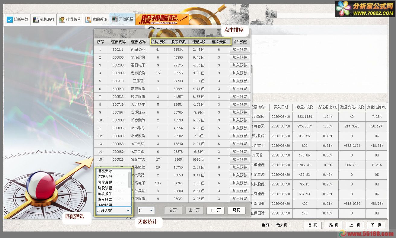Click the 证券名称 column header
Image resolution: width=396 pixels, height=238 pixels.
pos(138,42)
